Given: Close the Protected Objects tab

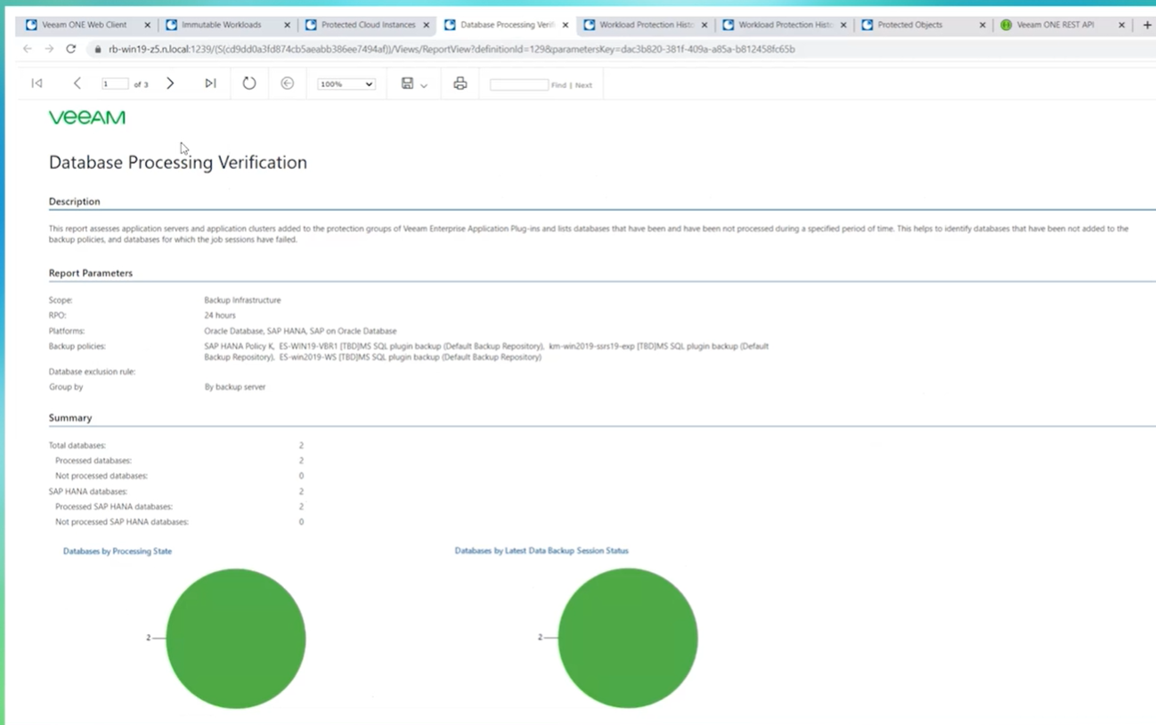Looking at the screenshot, I should coord(982,25).
